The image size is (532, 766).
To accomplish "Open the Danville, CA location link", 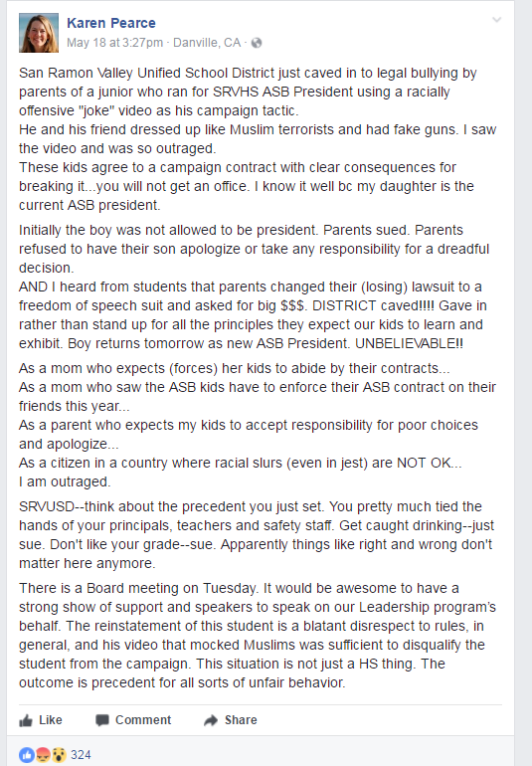I will click(207, 43).
